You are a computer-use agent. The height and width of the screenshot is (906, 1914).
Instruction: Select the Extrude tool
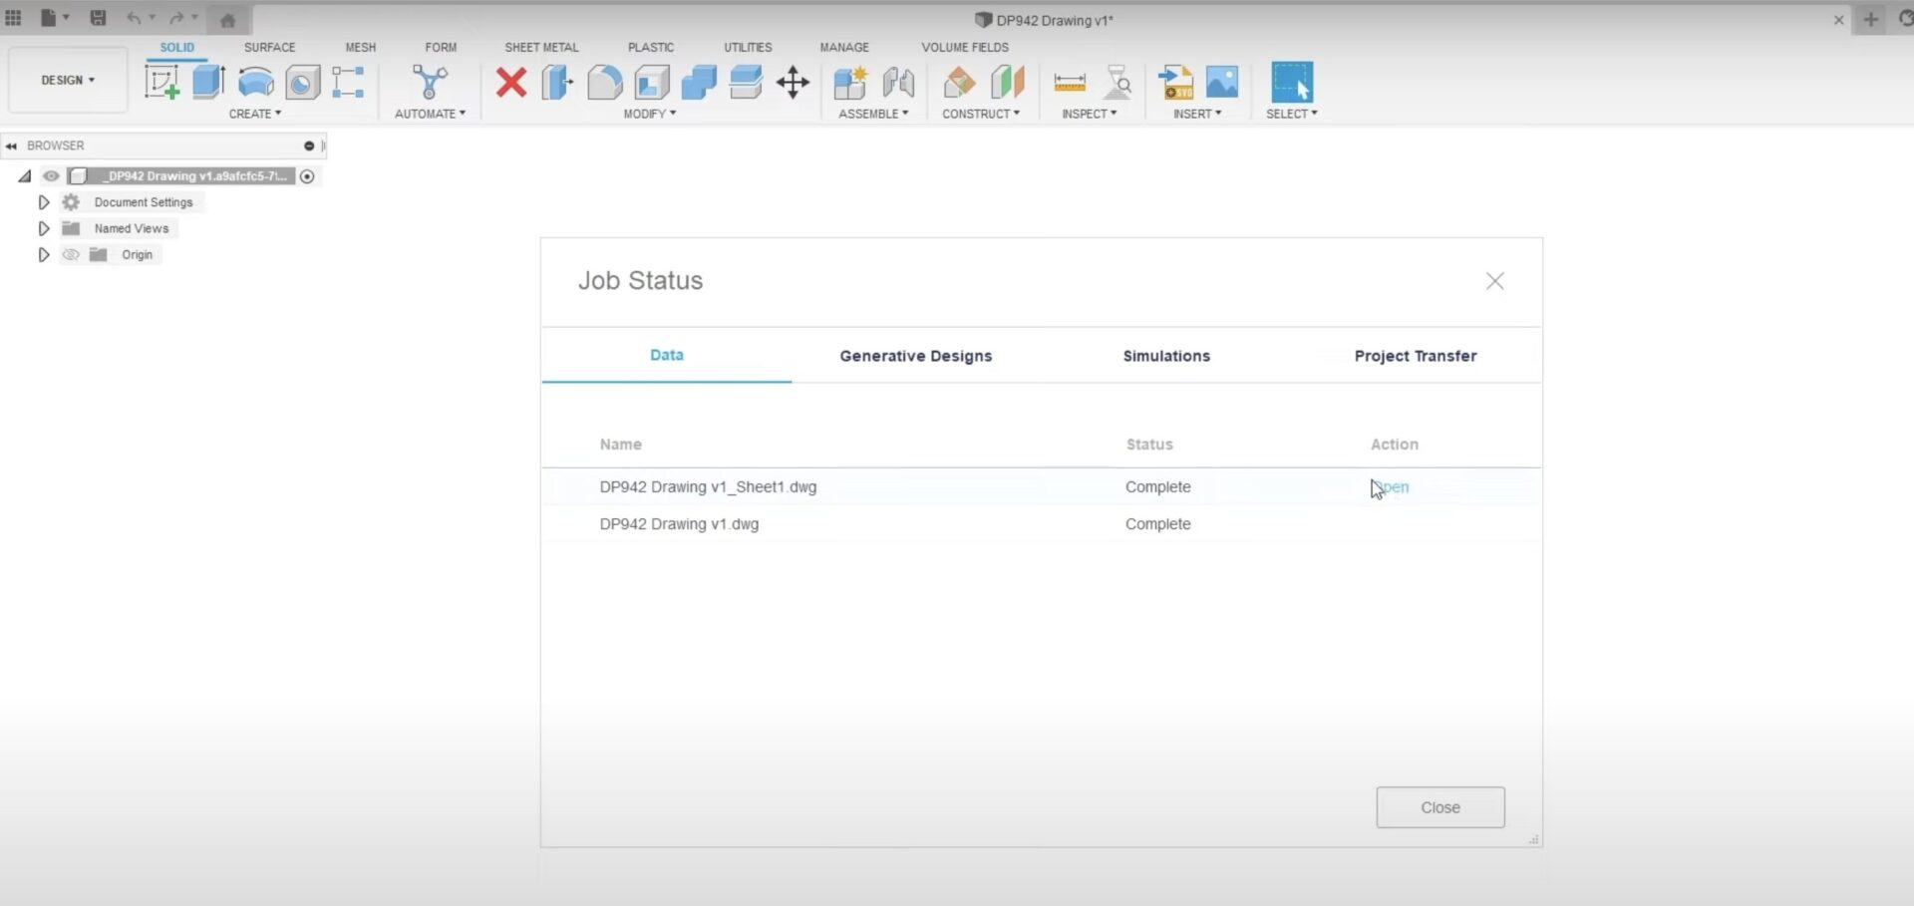208,82
